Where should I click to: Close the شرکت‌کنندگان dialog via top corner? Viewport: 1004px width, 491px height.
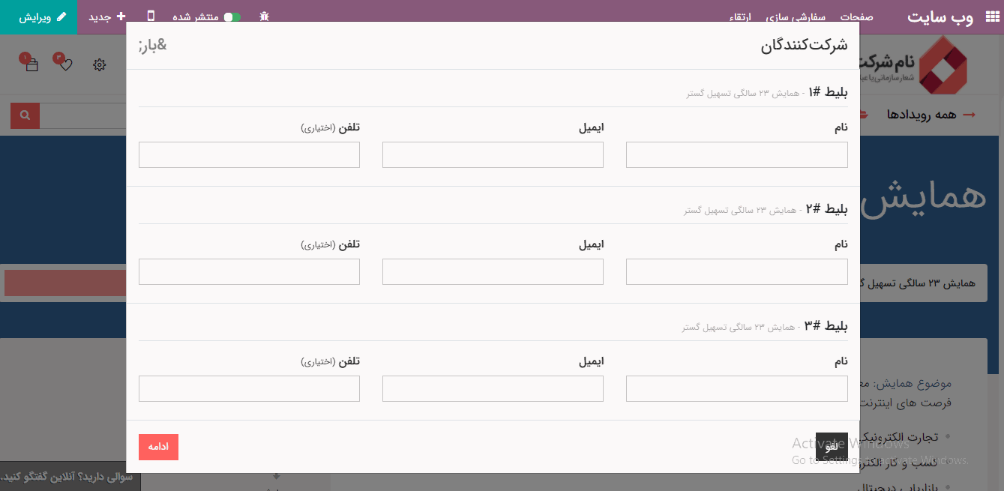[153, 45]
